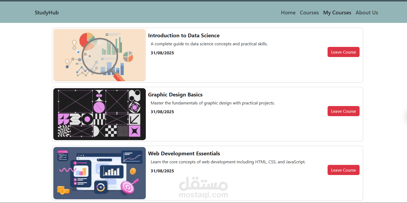Click the HTML, CSS, and JavaScript description
The image size is (407, 203).
(x=228, y=162)
